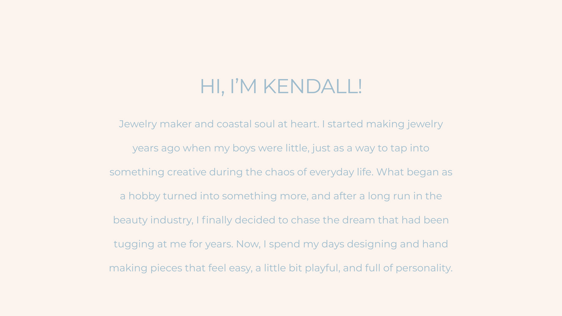
Task: Click the phrase 'tap into'
Action: tap(410, 148)
